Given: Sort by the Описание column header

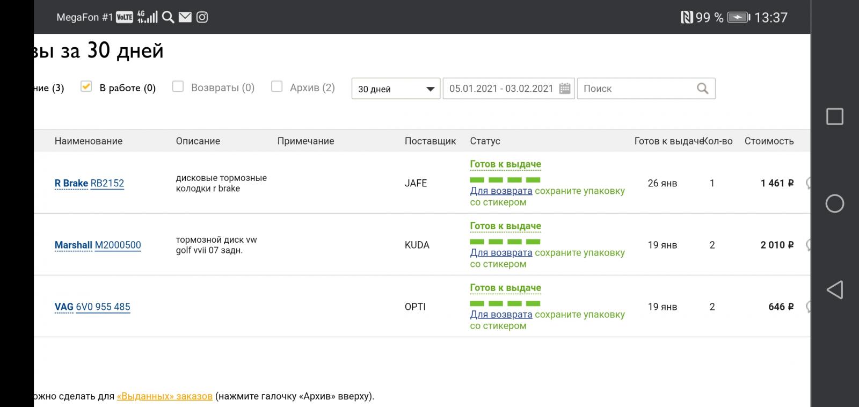Looking at the screenshot, I should pyautogui.click(x=198, y=141).
